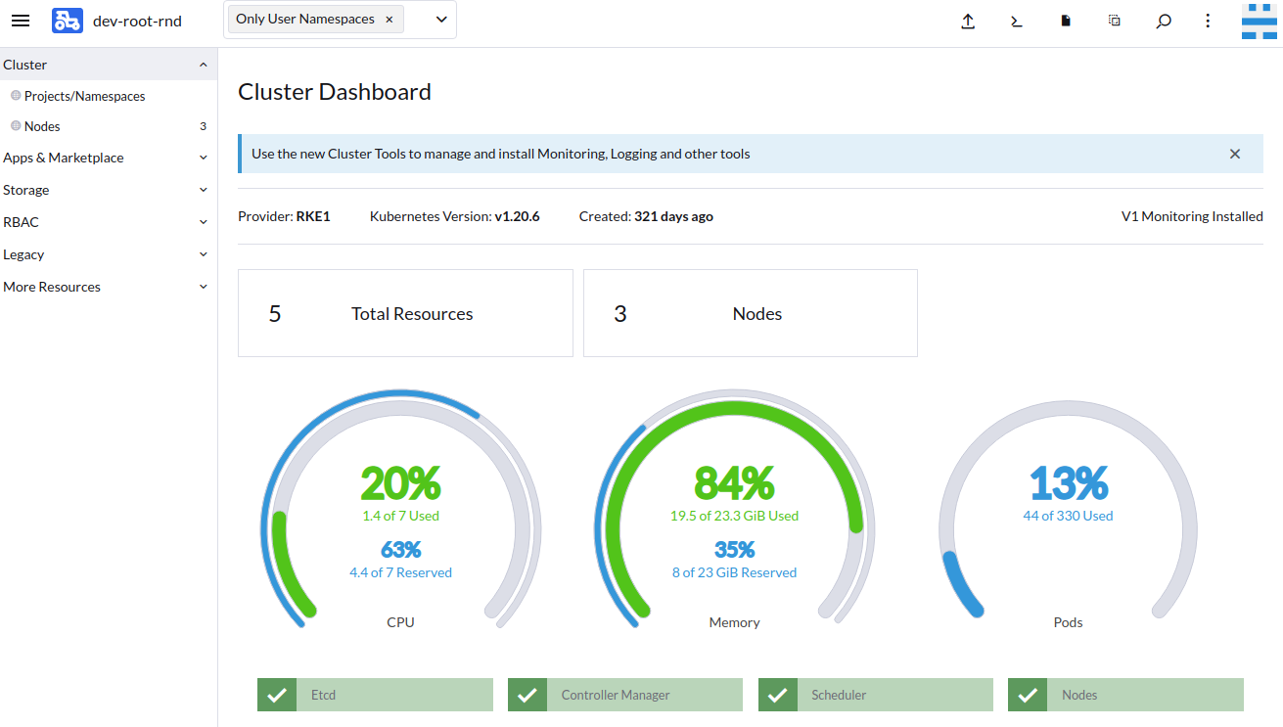Copy KubeConfig to clipboard icon
Viewport: 1283px width, 727px height.
click(x=1115, y=21)
